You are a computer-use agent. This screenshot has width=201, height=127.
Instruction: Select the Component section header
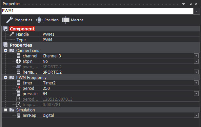(x=22, y=29)
